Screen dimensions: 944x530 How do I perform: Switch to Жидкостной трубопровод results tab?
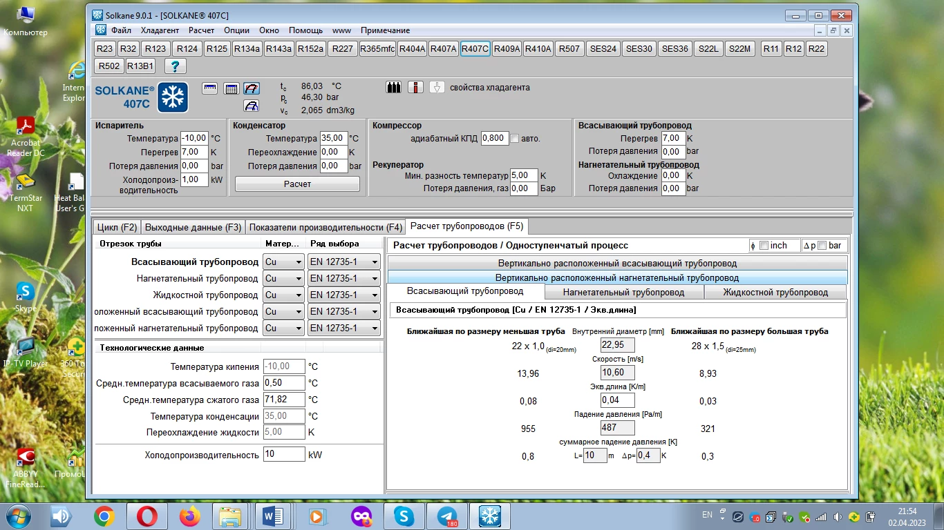[x=775, y=292]
